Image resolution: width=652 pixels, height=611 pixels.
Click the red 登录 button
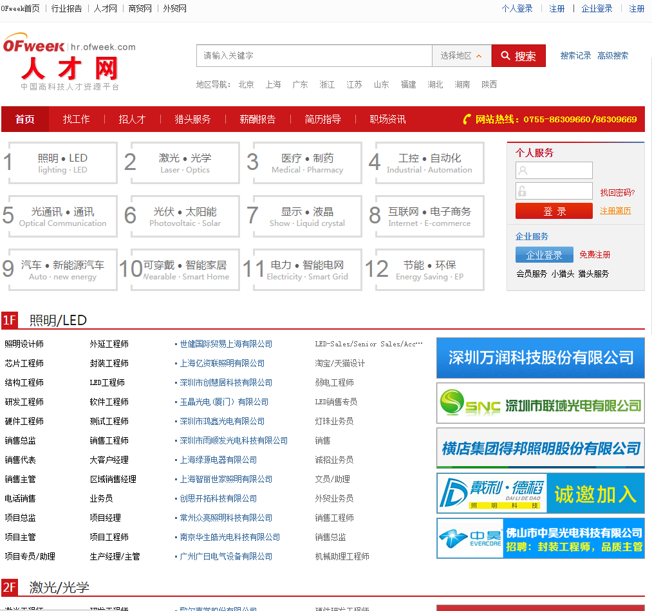pos(554,211)
